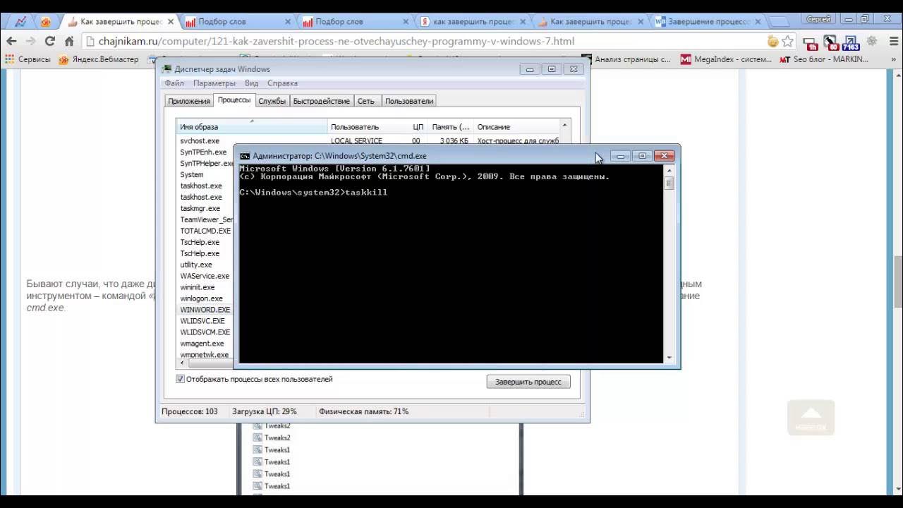903x508 pixels.
Task: Open the Seo блог - MARKIN bookmark
Action: pos(824,60)
